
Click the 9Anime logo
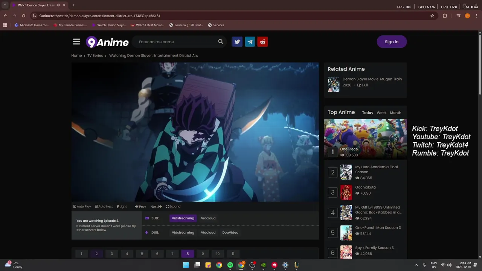(x=107, y=42)
